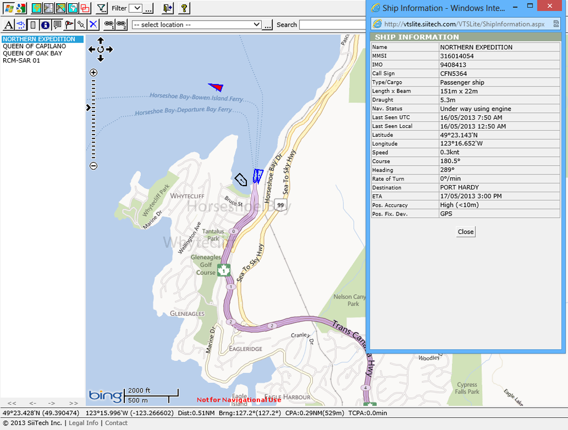Click the ellipsis button beside select location
The image size is (568, 430).
coord(267,25)
